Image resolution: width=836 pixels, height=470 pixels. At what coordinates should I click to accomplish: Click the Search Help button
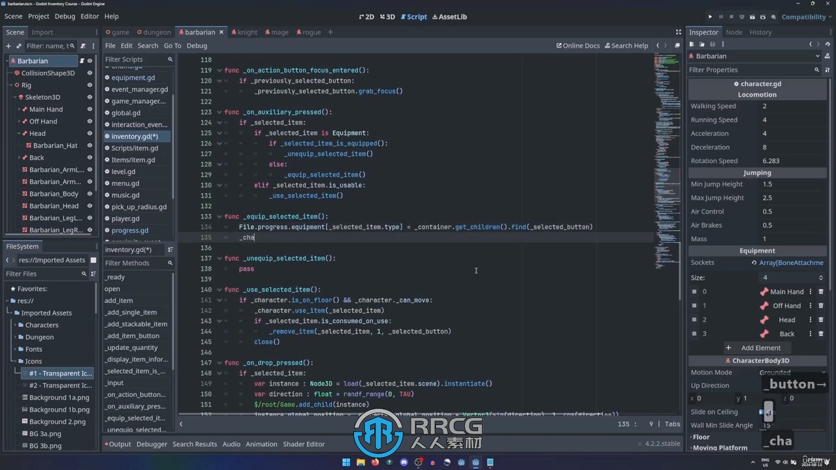point(626,46)
